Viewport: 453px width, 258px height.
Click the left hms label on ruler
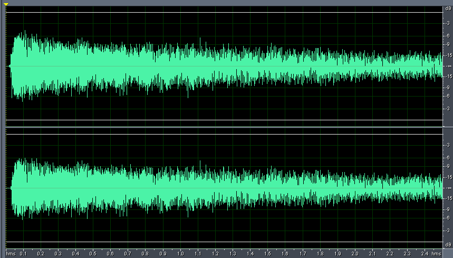click(11, 253)
